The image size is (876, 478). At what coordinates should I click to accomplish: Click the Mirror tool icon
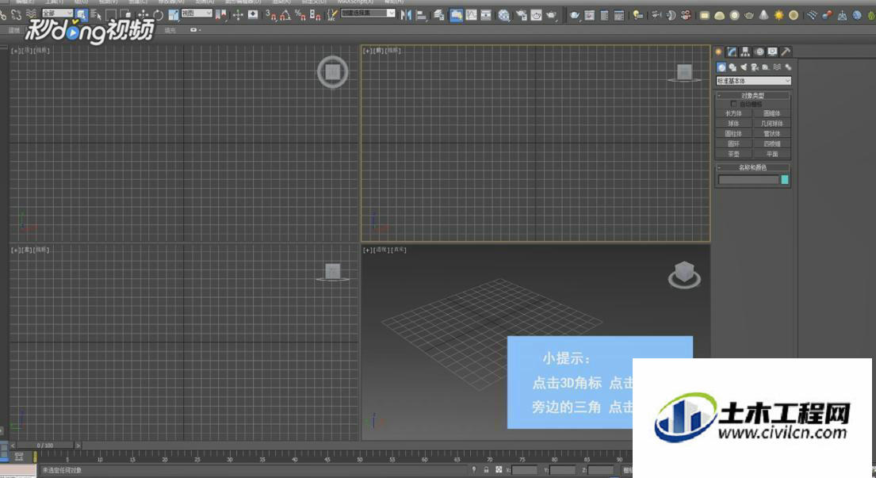click(406, 15)
